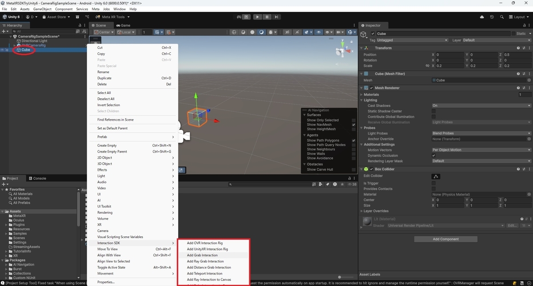The image size is (533, 286).
Task: Expand the OVRCameraRig hierarchy item
Action: (x=14, y=45)
